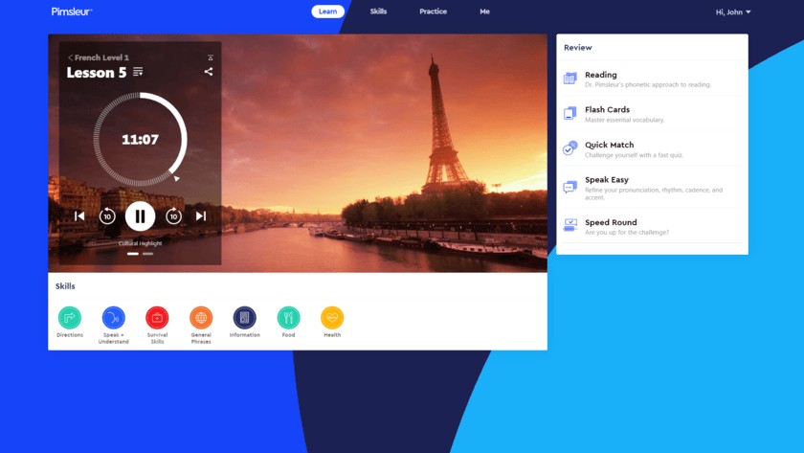Expand the Hi, John account dropdown
Image resolution: width=804 pixels, height=453 pixels.
click(x=733, y=11)
